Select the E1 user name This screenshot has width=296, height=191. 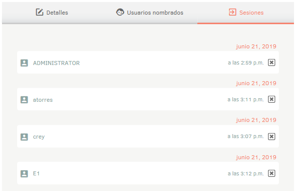click(36, 173)
